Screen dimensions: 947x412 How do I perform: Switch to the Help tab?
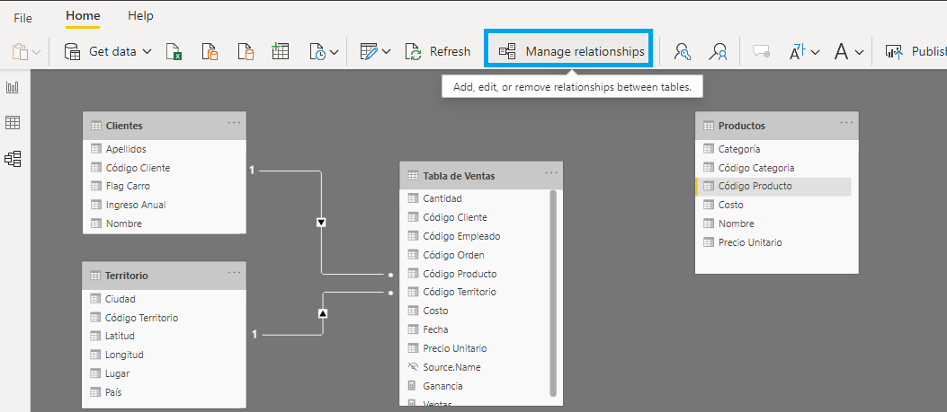pos(140,16)
